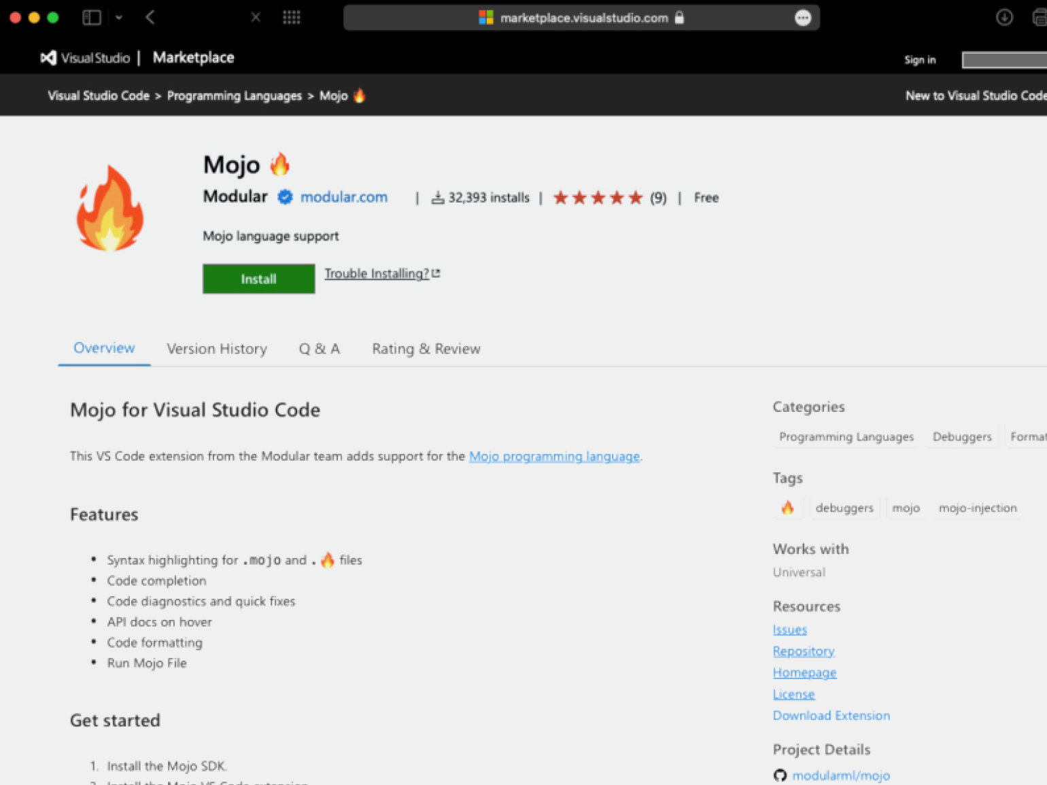Click the lock icon in address bar
The height and width of the screenshot is (785, 1047).
coord(679,18)
